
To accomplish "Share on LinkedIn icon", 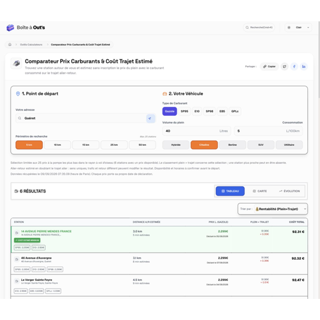I will click(303, 67).
